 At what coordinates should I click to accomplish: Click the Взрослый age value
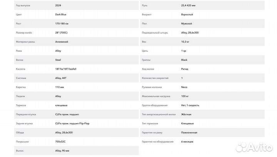pyautogui.click(x=187, y=15)
